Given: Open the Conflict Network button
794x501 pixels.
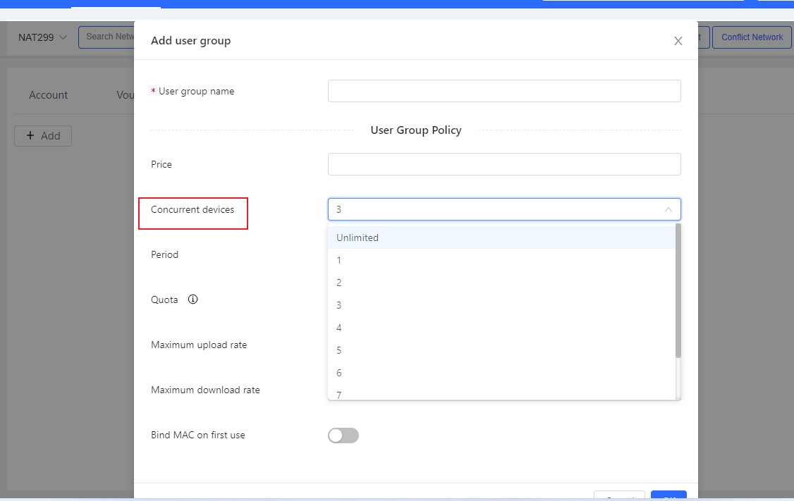Looking at the screenshot, I should 752,37.
